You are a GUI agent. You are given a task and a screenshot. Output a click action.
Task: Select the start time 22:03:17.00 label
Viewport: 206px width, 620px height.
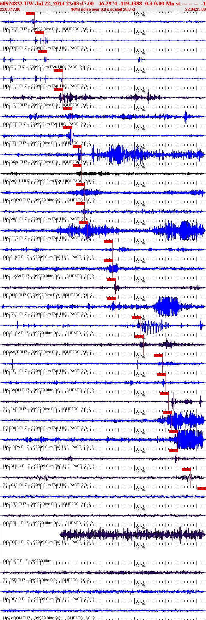tap(10, 9)
